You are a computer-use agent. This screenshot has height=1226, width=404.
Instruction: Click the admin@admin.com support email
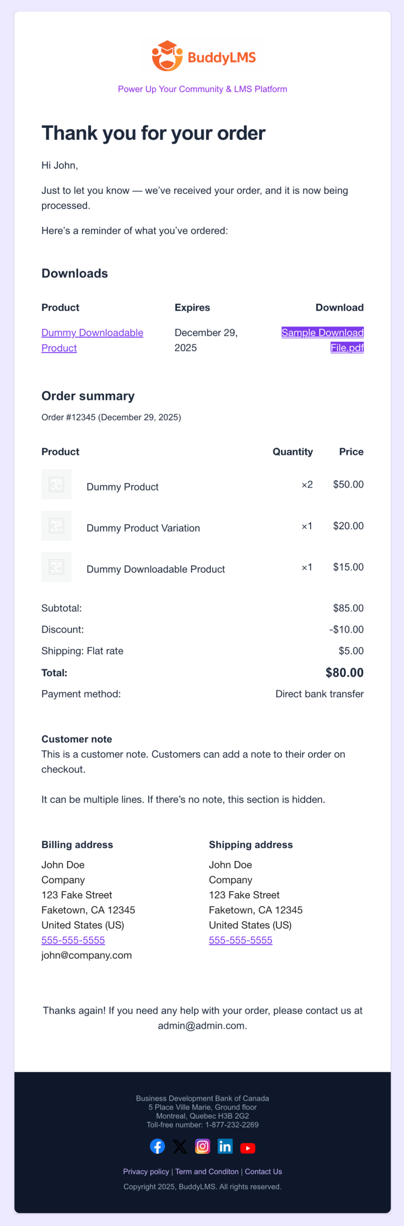point(202,1025)
